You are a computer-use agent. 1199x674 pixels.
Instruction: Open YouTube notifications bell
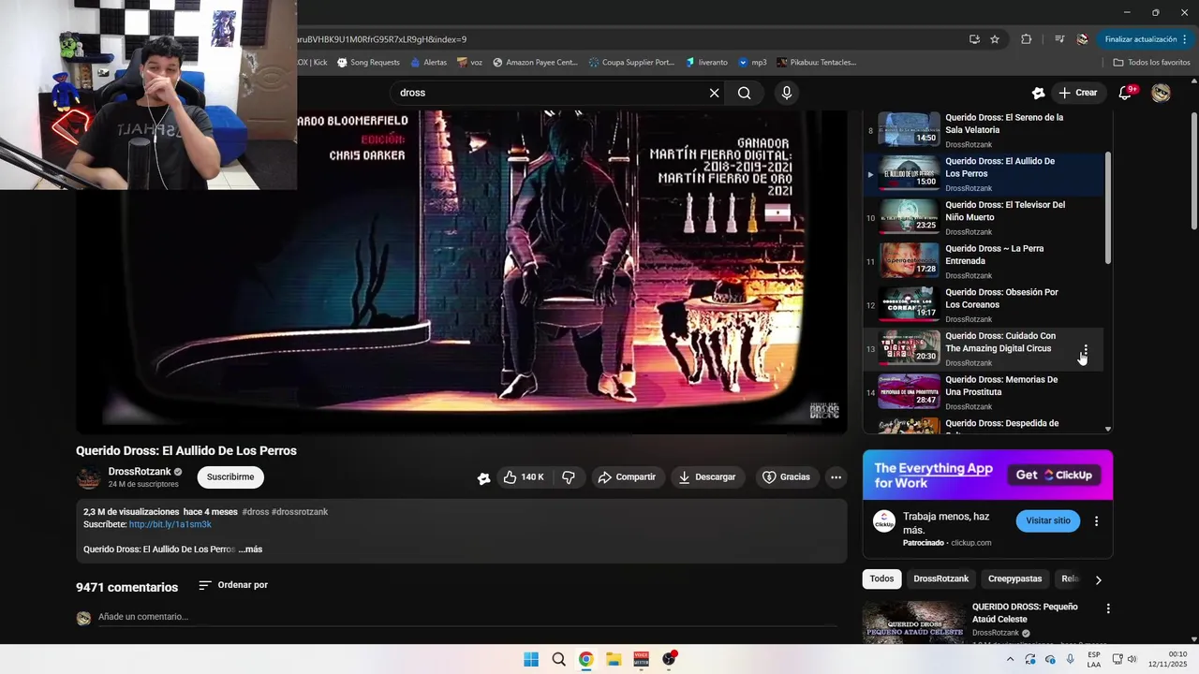click(x=1126, y=93)
